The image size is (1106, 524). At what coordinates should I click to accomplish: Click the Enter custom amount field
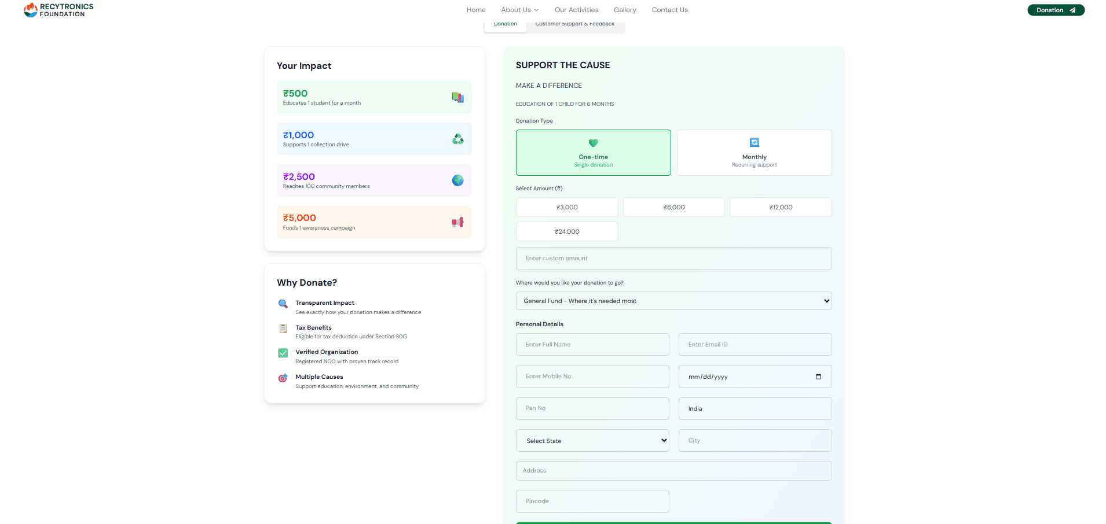click(673, 259)
